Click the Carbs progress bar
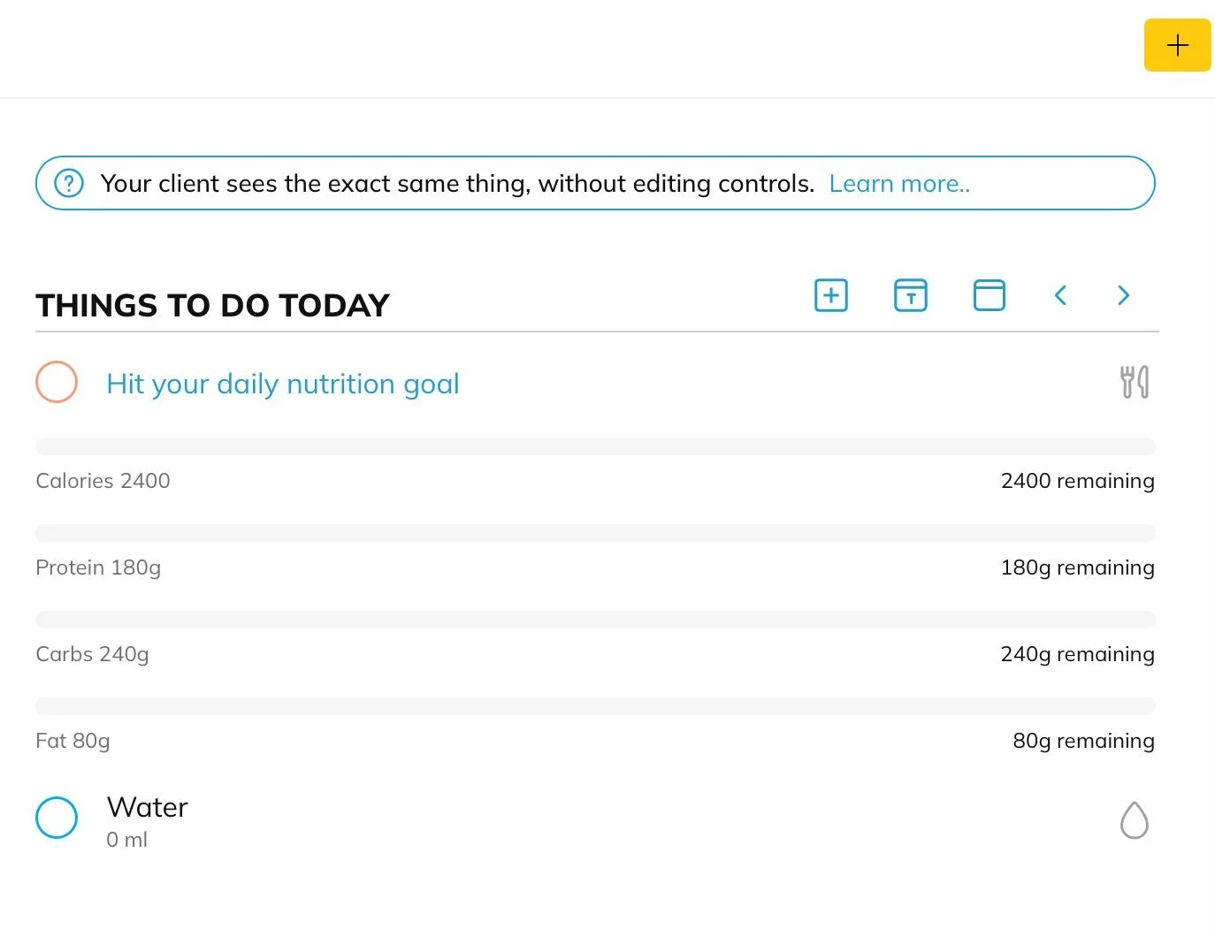The width and height of the screenshot is (1215, 937). click(595, 620)
